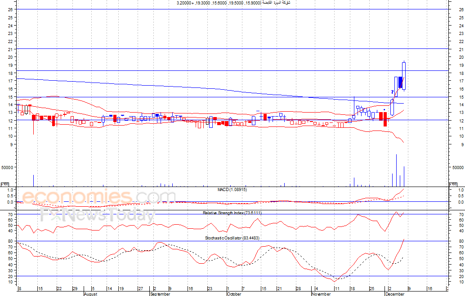Click the chart title with price values

(x=233, y=3)
